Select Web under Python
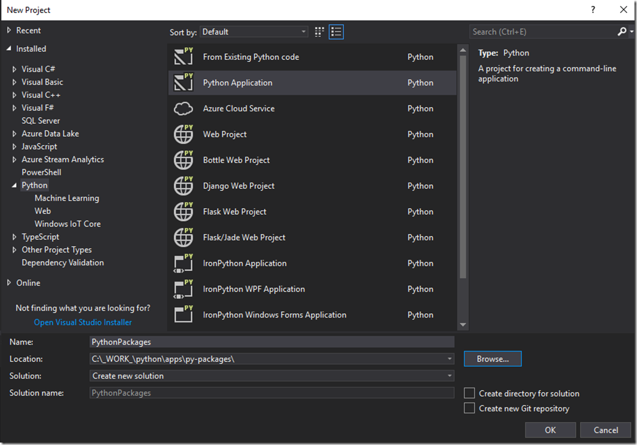The image size is (637, 445). [43, 211]
